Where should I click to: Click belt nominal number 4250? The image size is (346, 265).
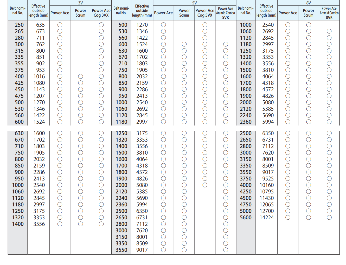246,192
